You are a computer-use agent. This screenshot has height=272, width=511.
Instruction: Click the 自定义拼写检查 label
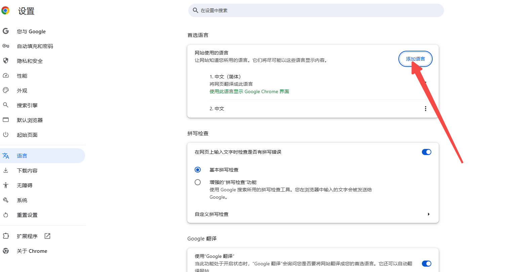(x=211, y=214)
